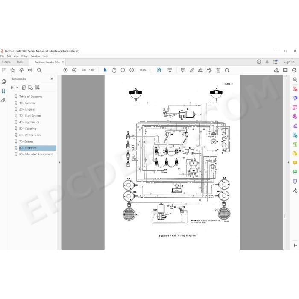The image size is (299, 299).
Task: Jump to the 50 - Steering bookmark
Action: click(28, 129)
